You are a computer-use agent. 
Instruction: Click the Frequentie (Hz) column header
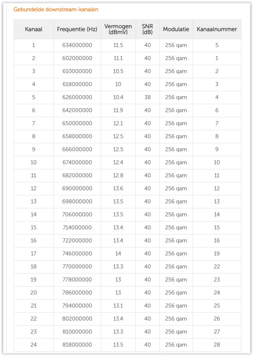point(77,29)
